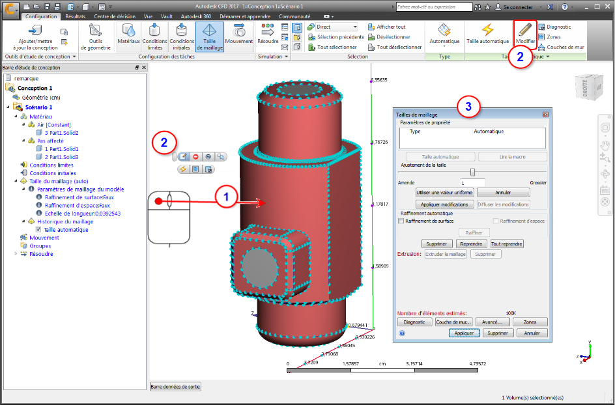Click Utiliser une valeur uniforme
This screenshot has width=615, height=405.
(445, 193)
